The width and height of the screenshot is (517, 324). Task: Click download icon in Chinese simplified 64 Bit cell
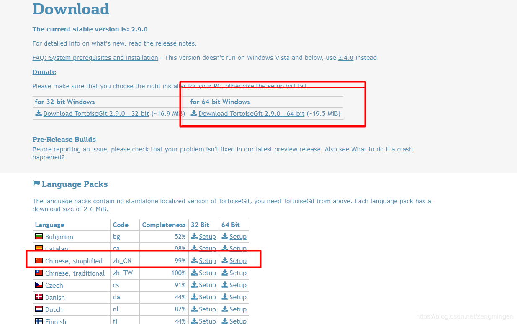coord(225,260)
